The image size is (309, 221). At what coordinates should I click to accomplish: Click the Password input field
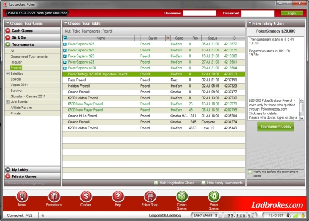tap(258, 13)
